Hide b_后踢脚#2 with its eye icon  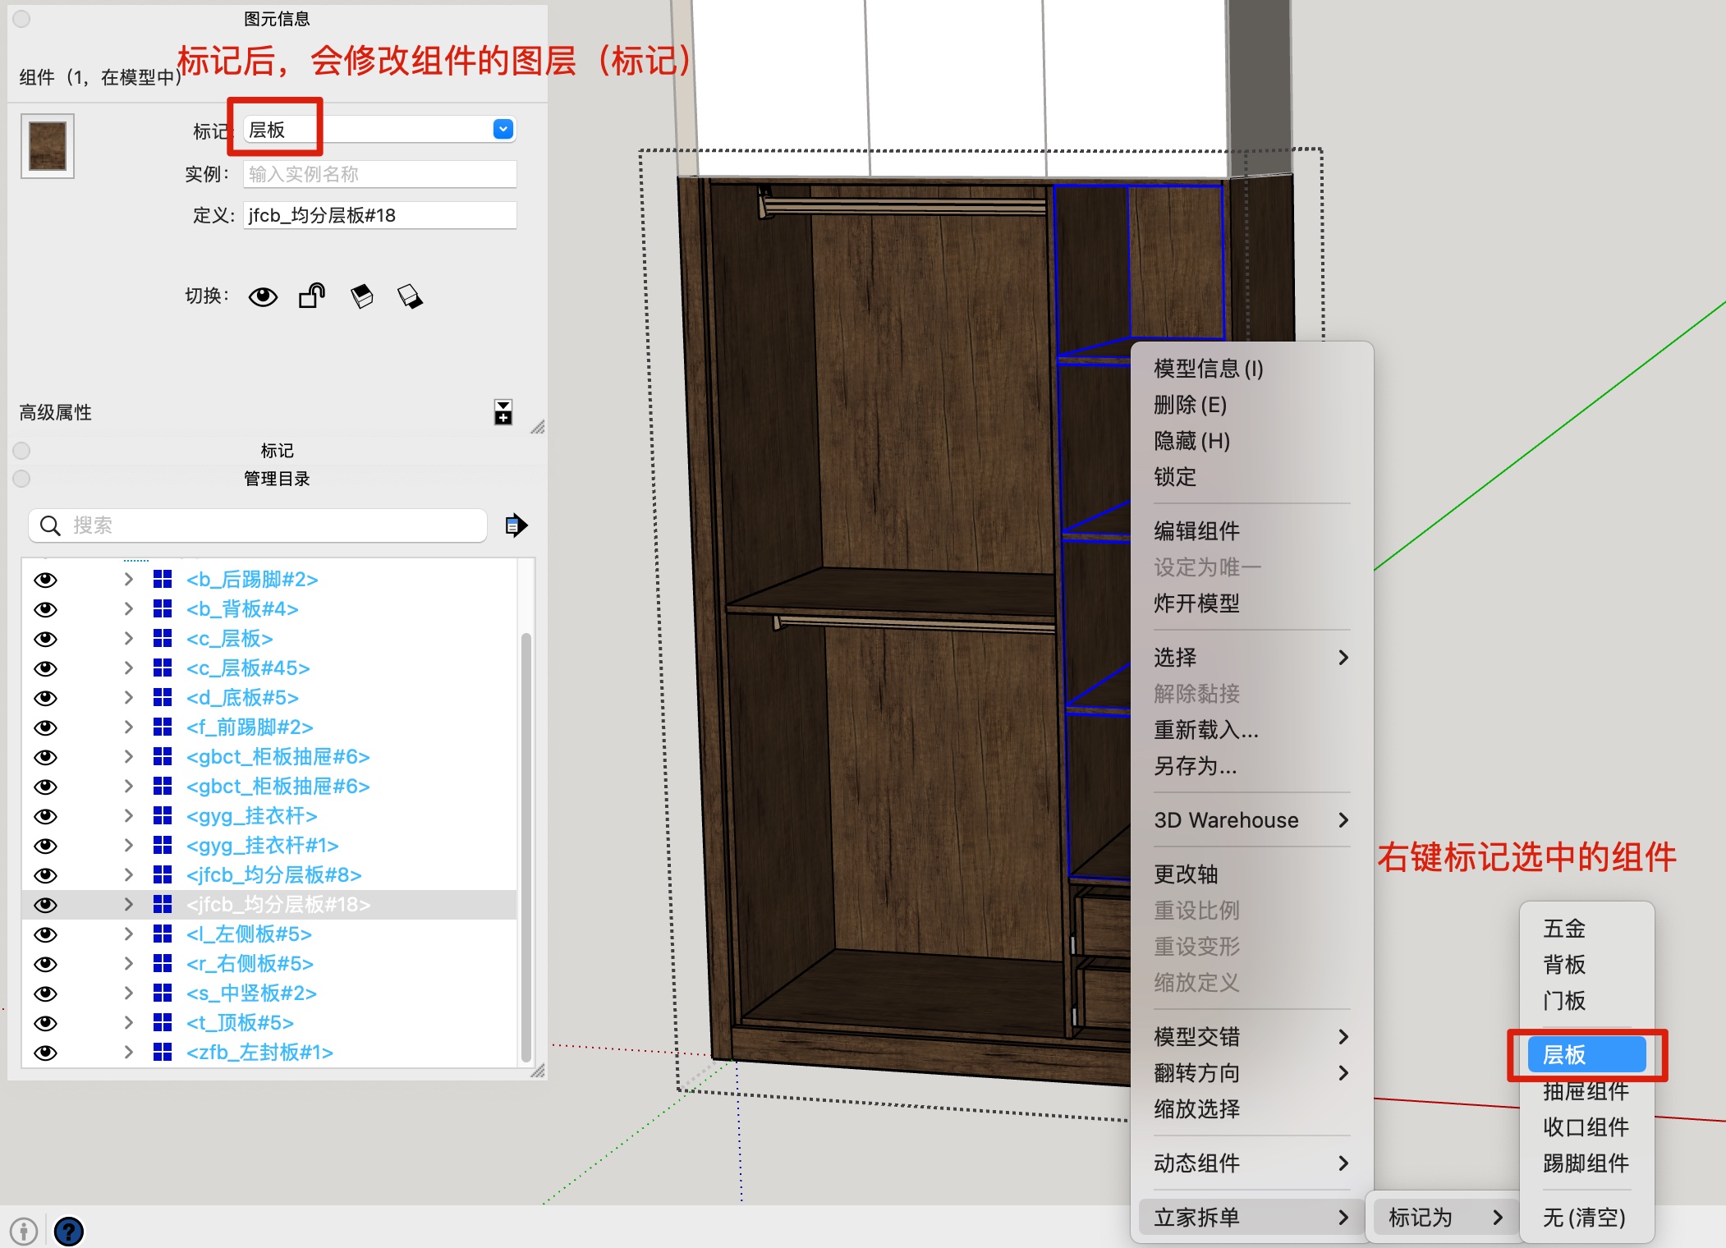46,580
